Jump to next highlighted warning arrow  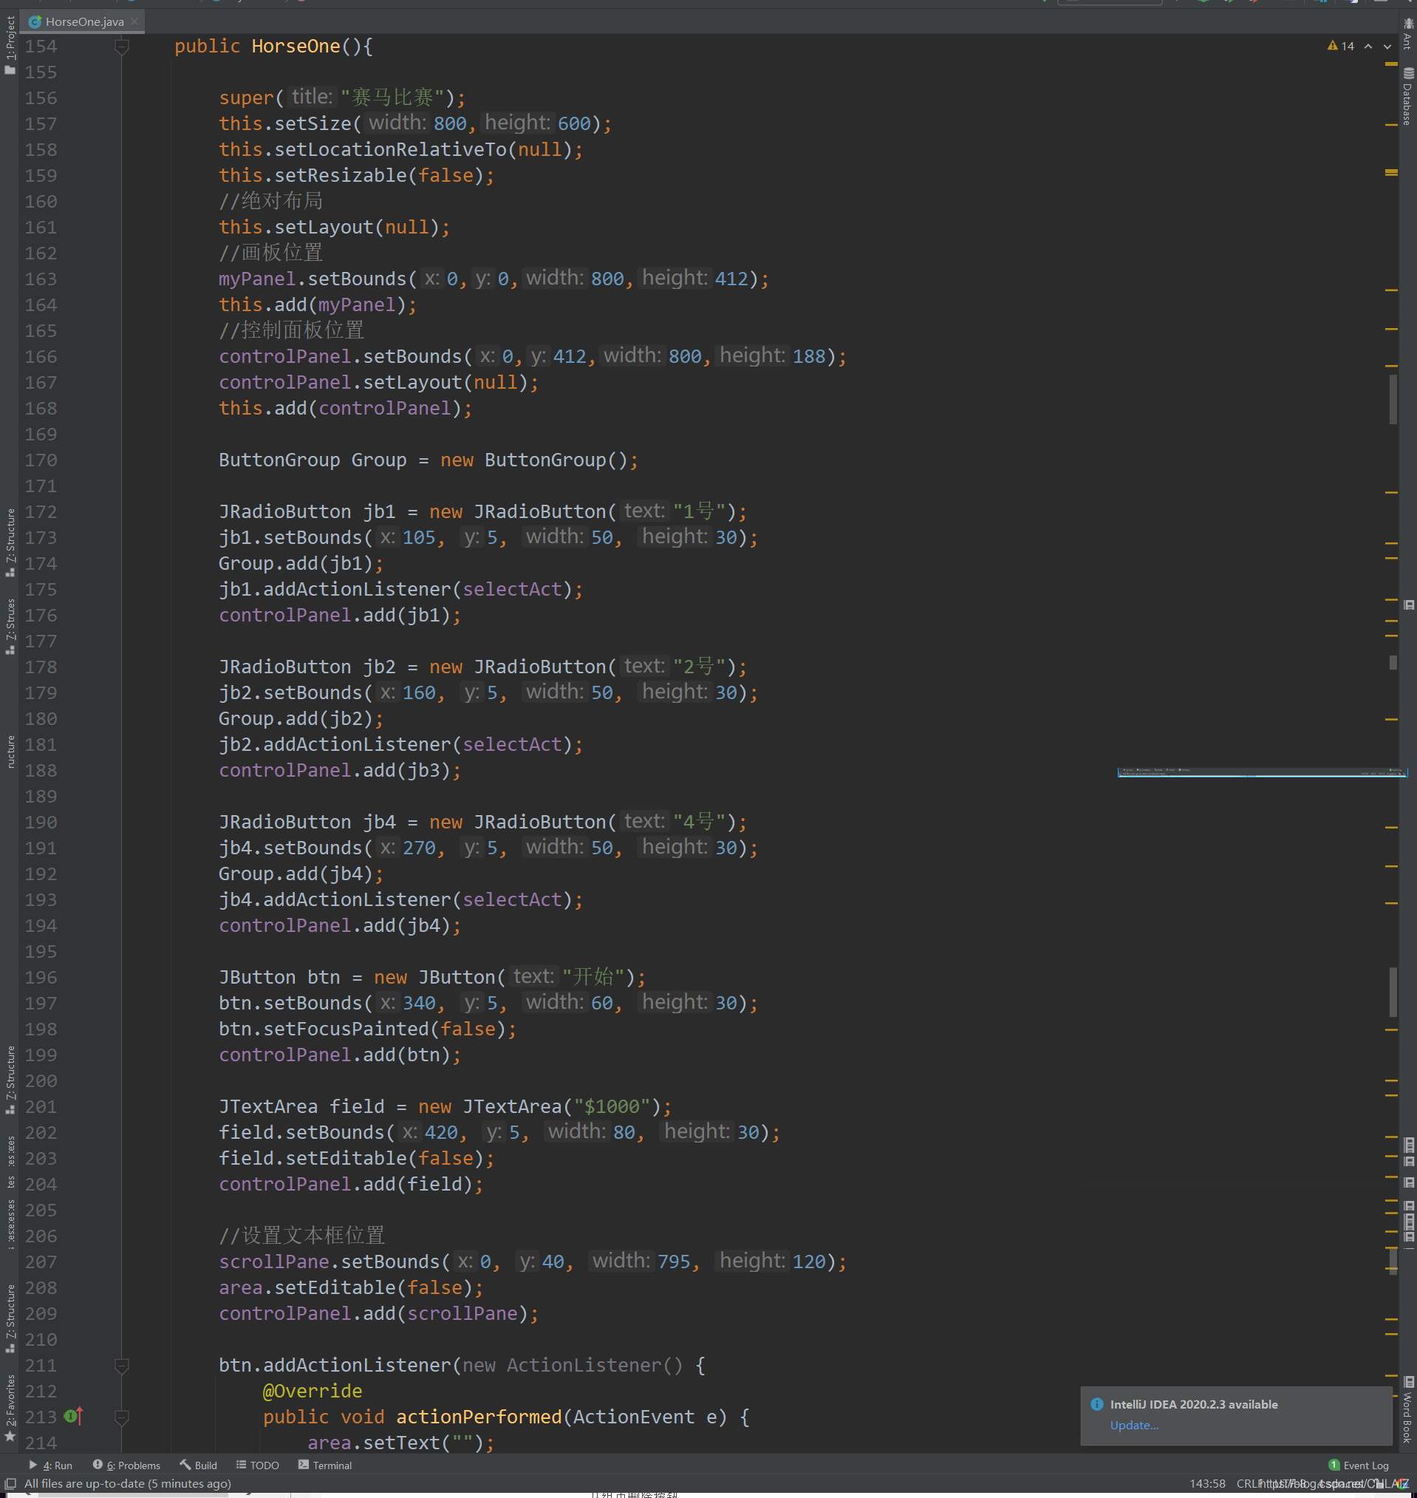pos(1388,46)
